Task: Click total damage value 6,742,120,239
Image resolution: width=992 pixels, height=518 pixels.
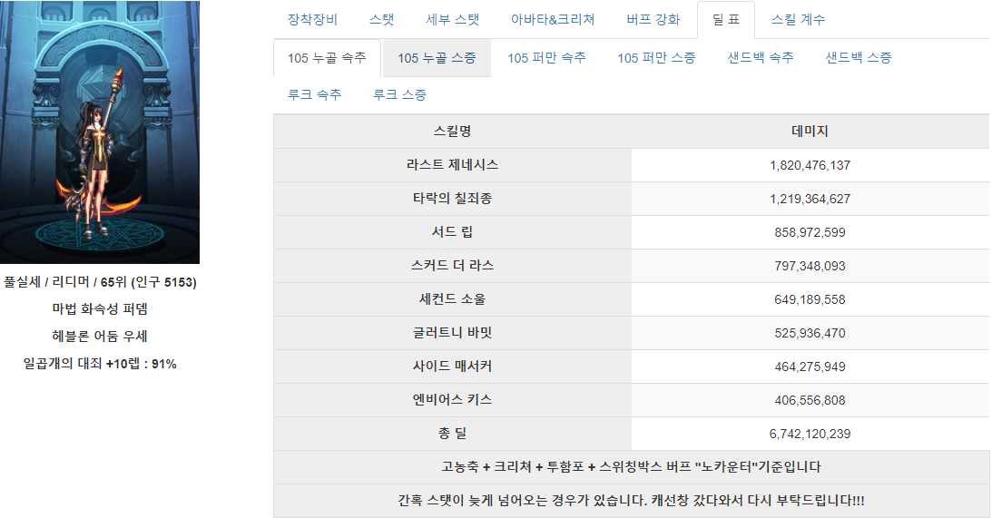Action: coord(810,434)
